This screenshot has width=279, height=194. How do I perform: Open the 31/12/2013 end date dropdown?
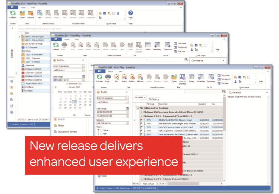click(127, 116)
